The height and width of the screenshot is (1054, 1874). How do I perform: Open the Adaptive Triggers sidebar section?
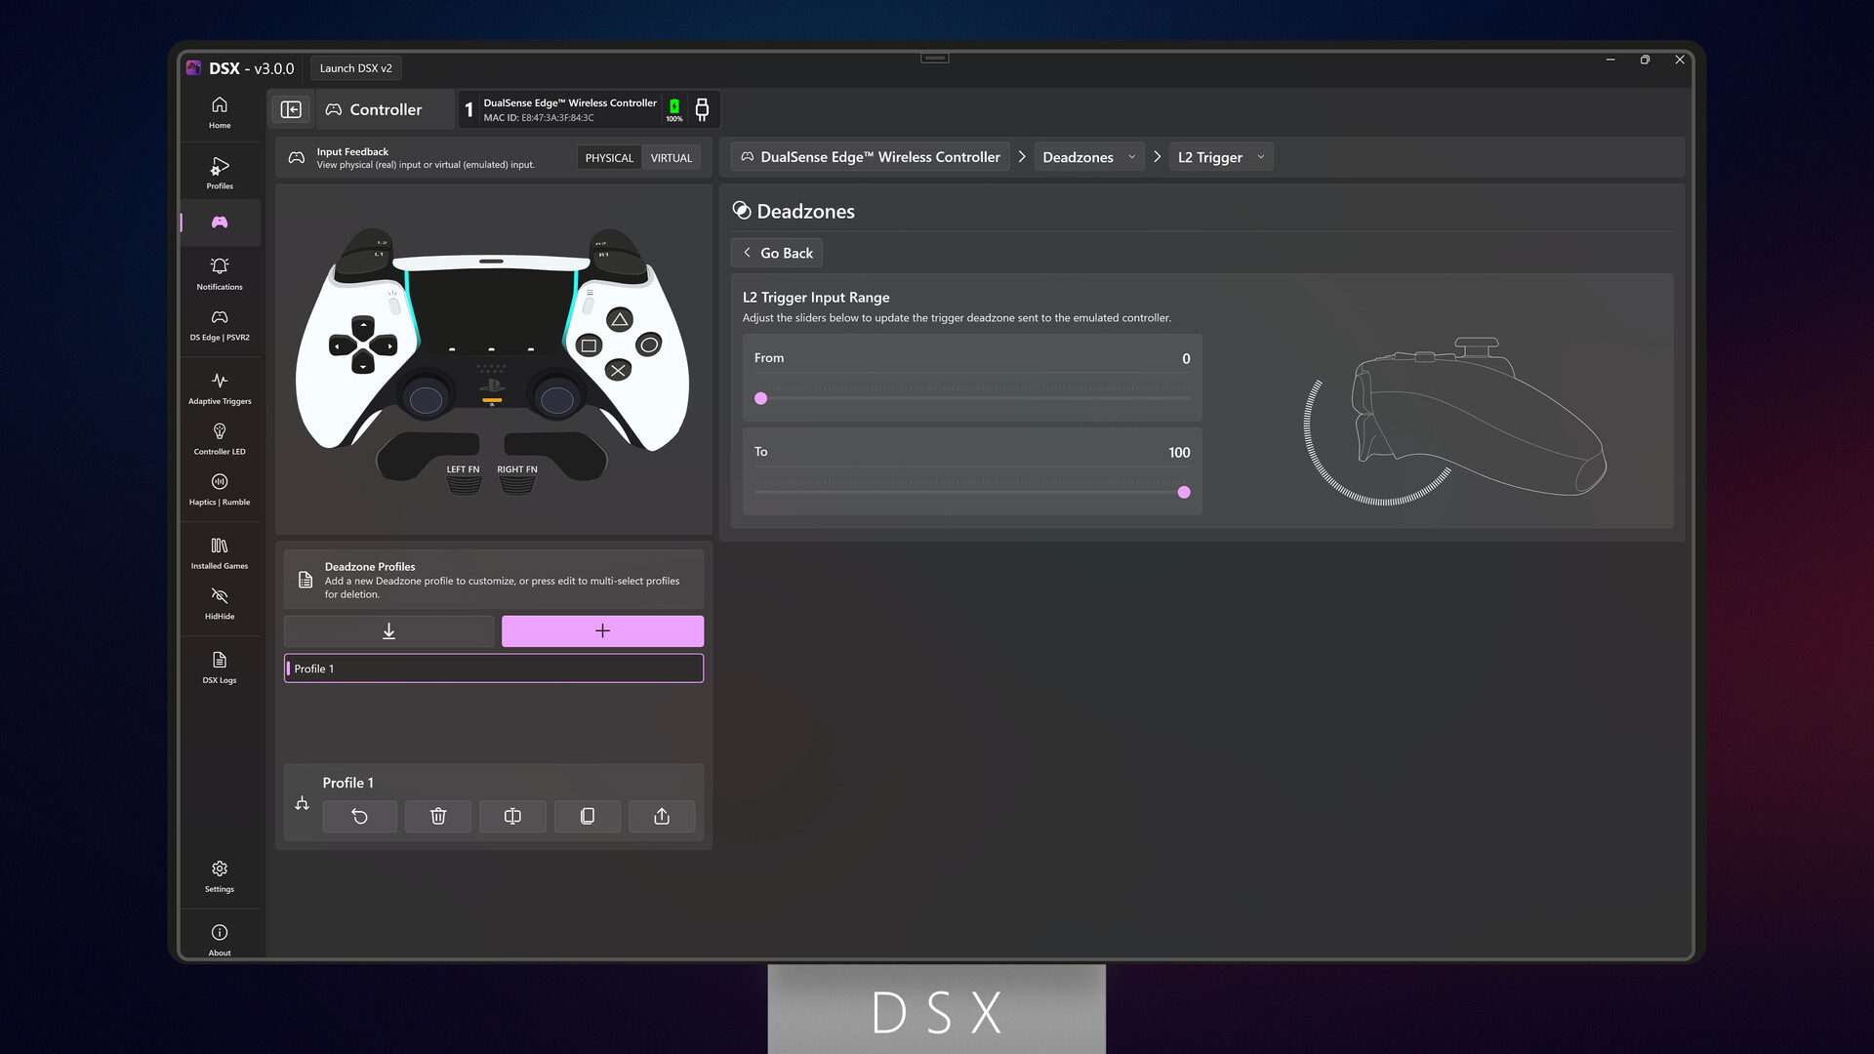point(219,387)
